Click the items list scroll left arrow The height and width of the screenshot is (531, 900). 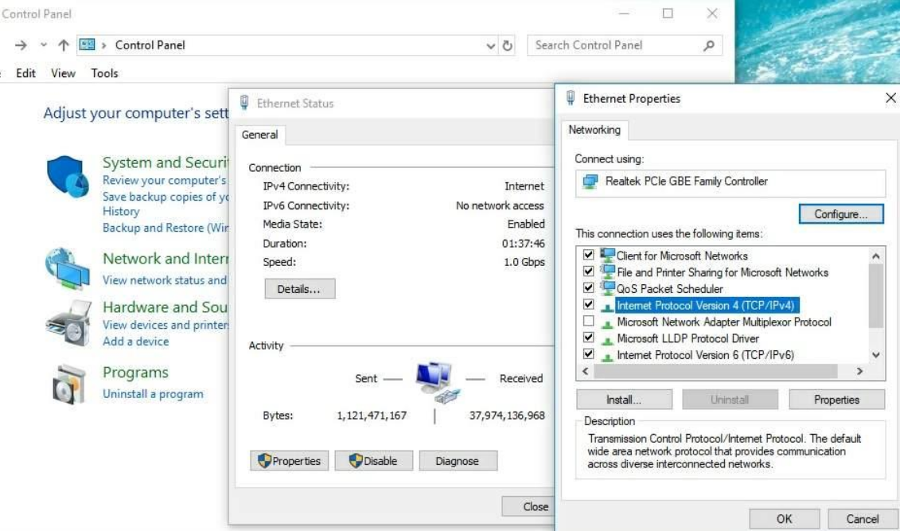point(585,372)
